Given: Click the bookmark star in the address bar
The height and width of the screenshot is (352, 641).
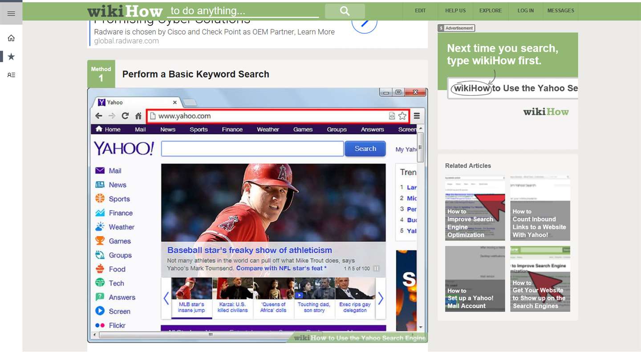Looking at the screenshot, I should click(x=402, y=116).
